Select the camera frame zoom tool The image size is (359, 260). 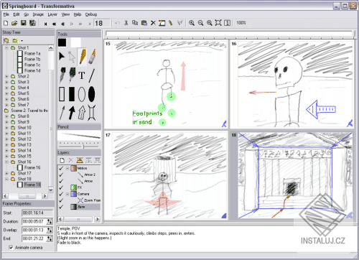[x=92, y=113]
